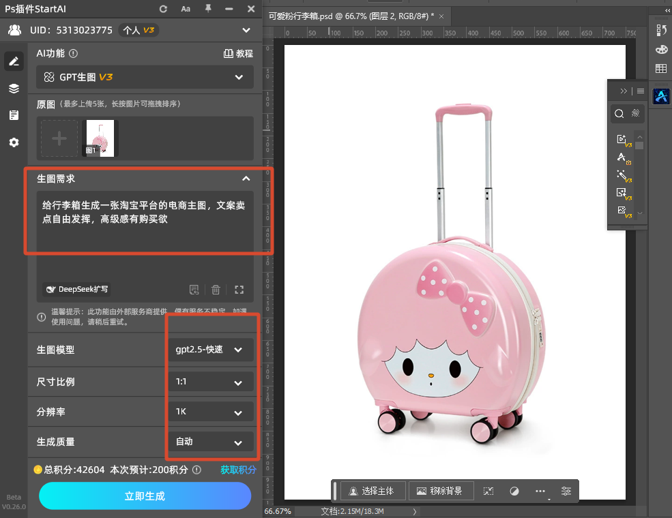
Task: Open the history panel icon in right dock
Action: 661,30
